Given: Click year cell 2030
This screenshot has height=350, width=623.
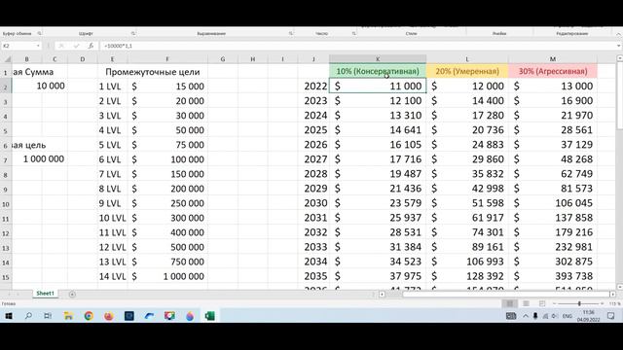Looking at the screenshot, I should tap(313, 203).
